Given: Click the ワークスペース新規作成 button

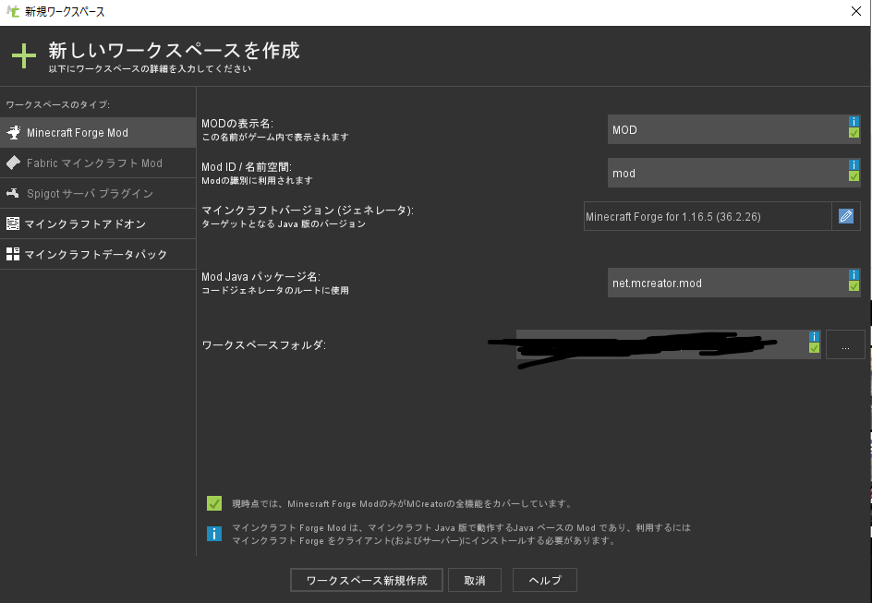Looking at the screenshot, I should [367, 580].
